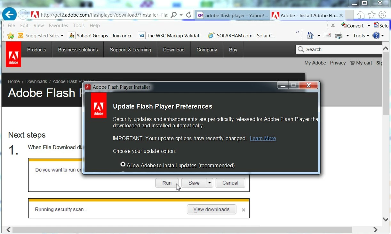Open the Company navigation item
Image resolution: width=391 pixels, height=234 pixels.
(207, 50)
